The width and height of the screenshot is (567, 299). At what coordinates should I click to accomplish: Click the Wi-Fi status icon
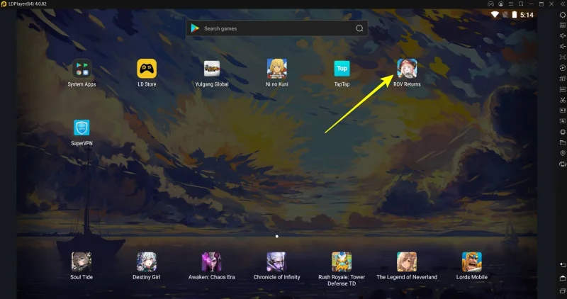(495, 15)
